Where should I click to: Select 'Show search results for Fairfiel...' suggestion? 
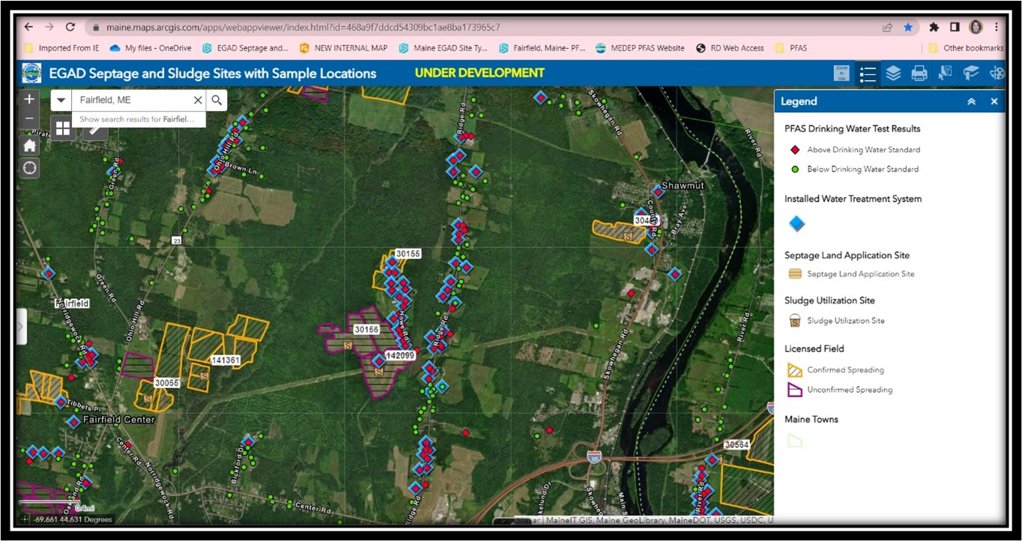coord(137,119)
